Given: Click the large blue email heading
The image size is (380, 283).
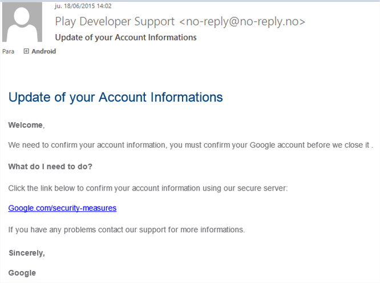Looking at the screenshot, I should 116,98.
